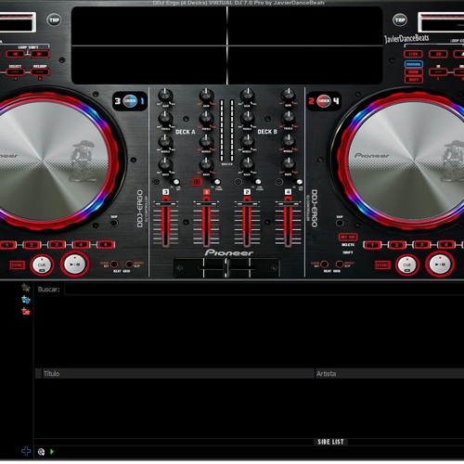Shift loop backward with left deck arrow
Viewport: 464px width, 464px height.
pyautogui.click(x=15, y=54)
